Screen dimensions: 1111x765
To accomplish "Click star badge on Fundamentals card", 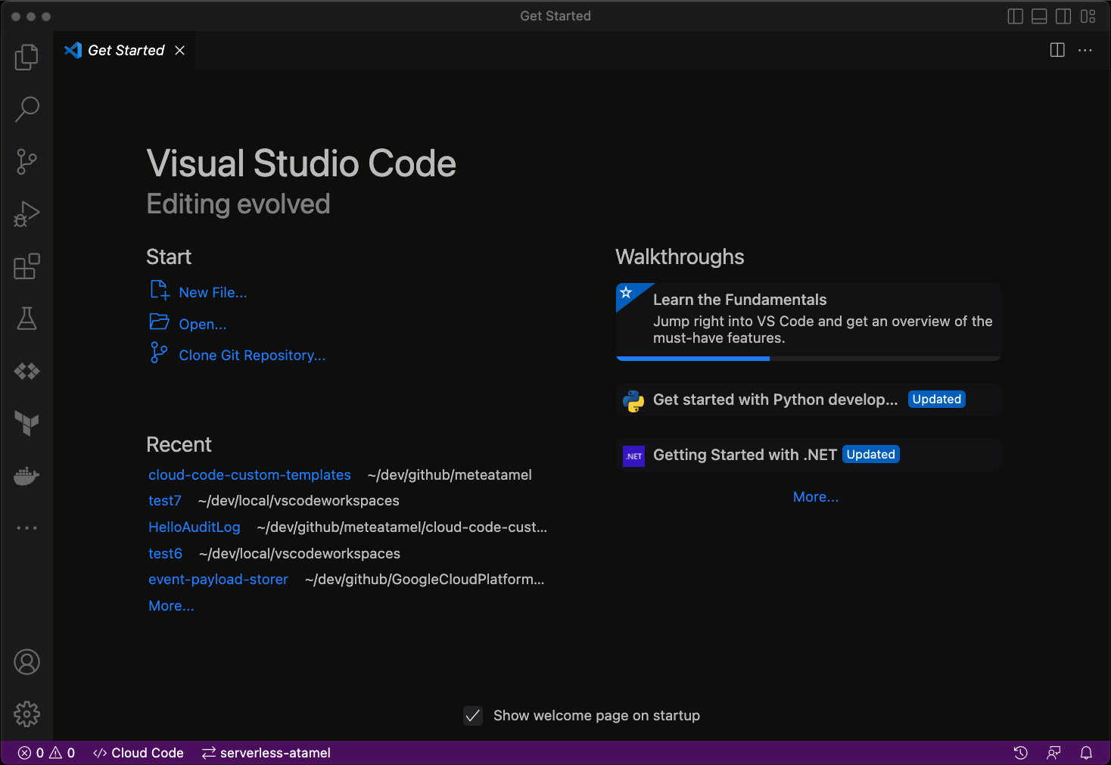I will (626, 293).
